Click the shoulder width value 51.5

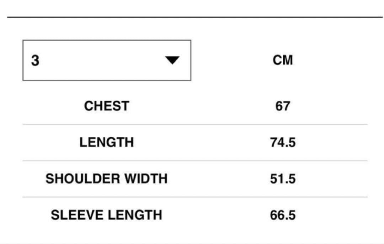coord(283,179)
